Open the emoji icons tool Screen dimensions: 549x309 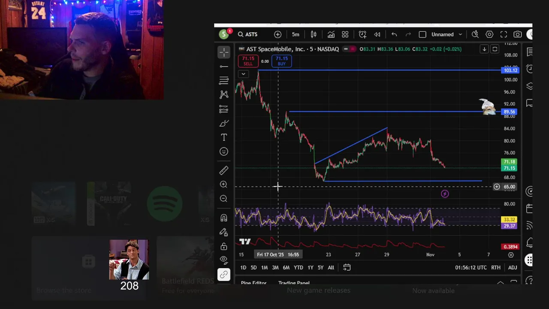(224, 151)
